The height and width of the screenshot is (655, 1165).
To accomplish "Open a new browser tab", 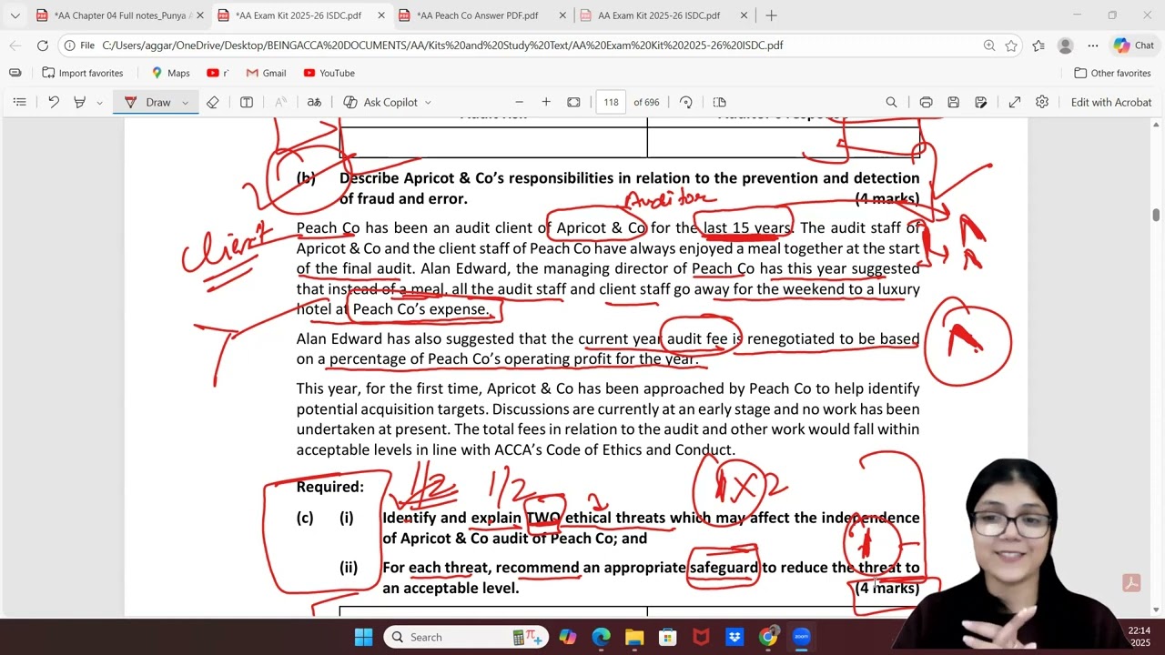I will 771,15.
